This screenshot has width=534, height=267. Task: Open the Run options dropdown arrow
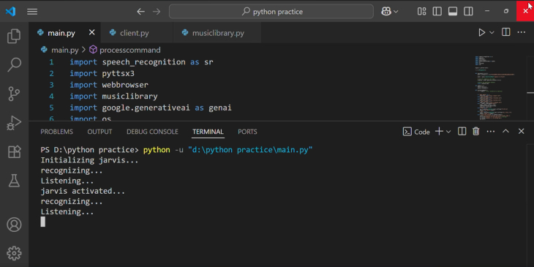point(492,32)
